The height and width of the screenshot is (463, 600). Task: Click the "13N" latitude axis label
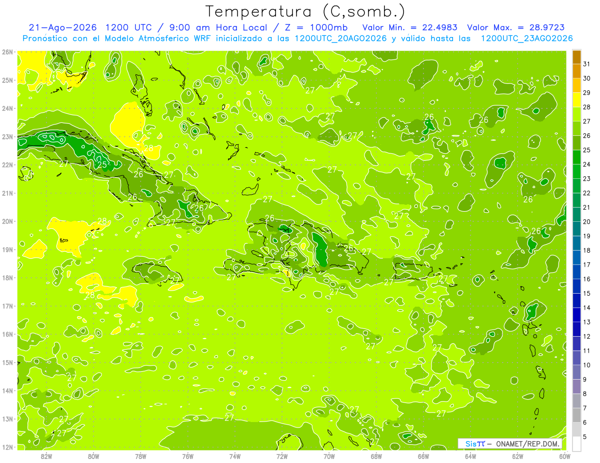pos(7,419)
